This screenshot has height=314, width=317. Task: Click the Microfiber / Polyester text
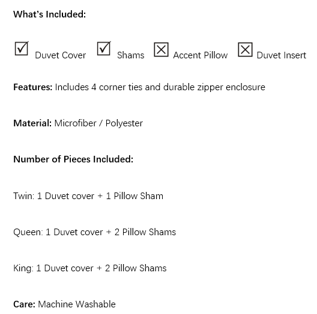(x=98, y=123)
